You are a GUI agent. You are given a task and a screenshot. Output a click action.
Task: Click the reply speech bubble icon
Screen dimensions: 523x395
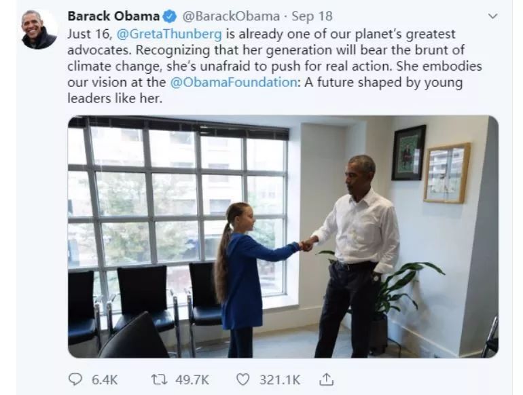(x=75, y=379)
